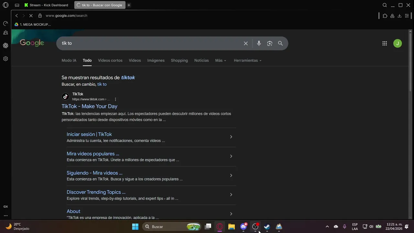Open the Iniciar sesión | TikTok link
The height and width of the screenshot is (233, 414).
click(89, 134)
